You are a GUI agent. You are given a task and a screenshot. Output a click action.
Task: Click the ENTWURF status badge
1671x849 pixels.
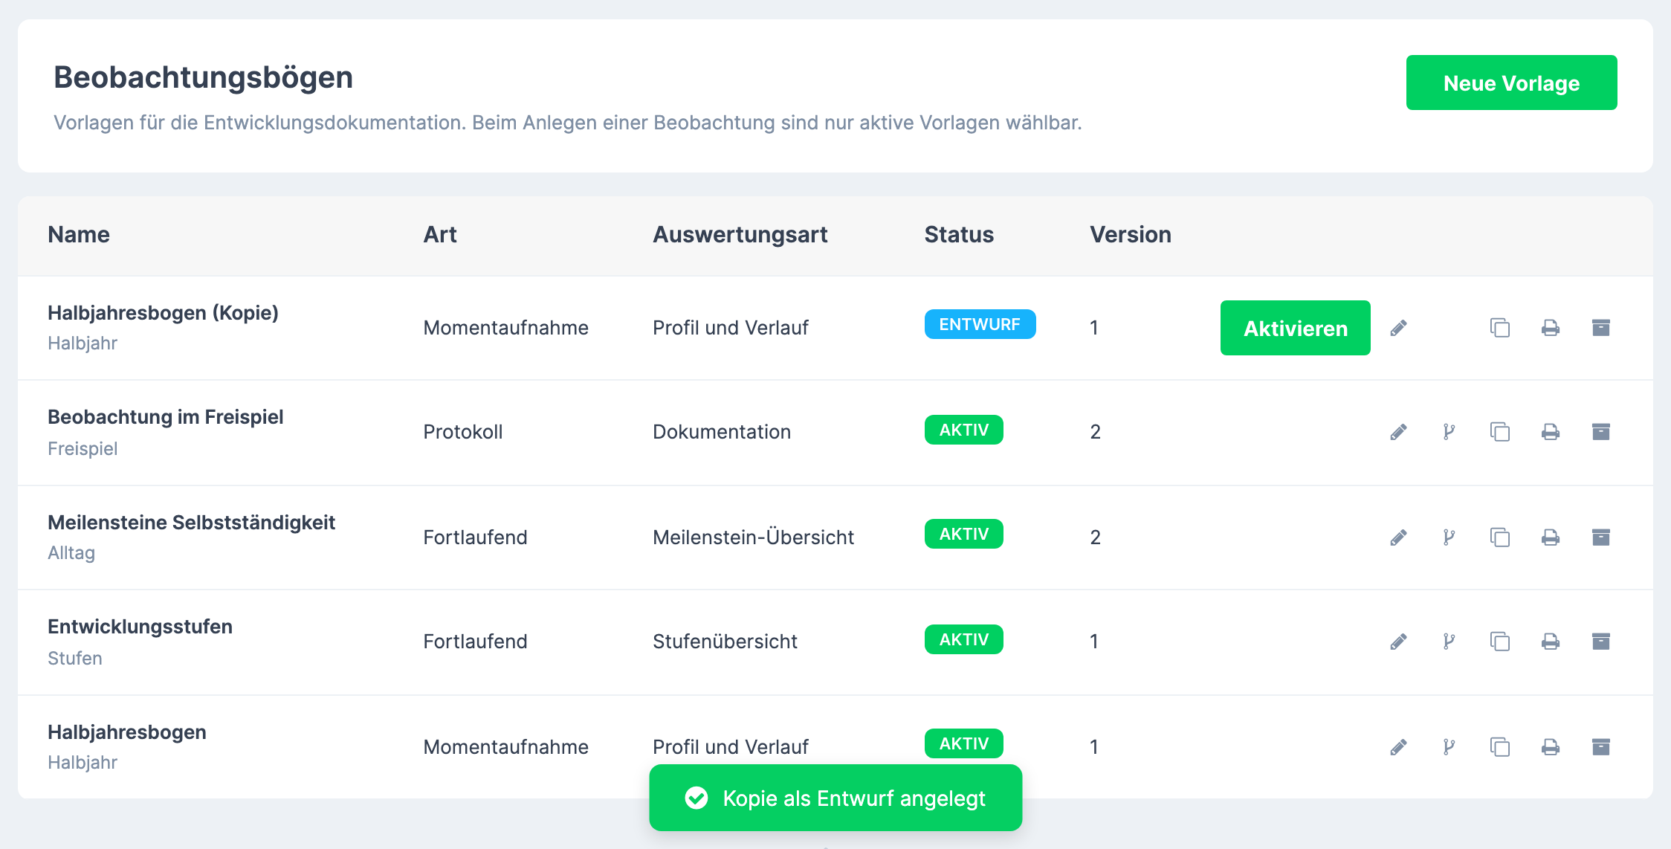click(980, 324)
